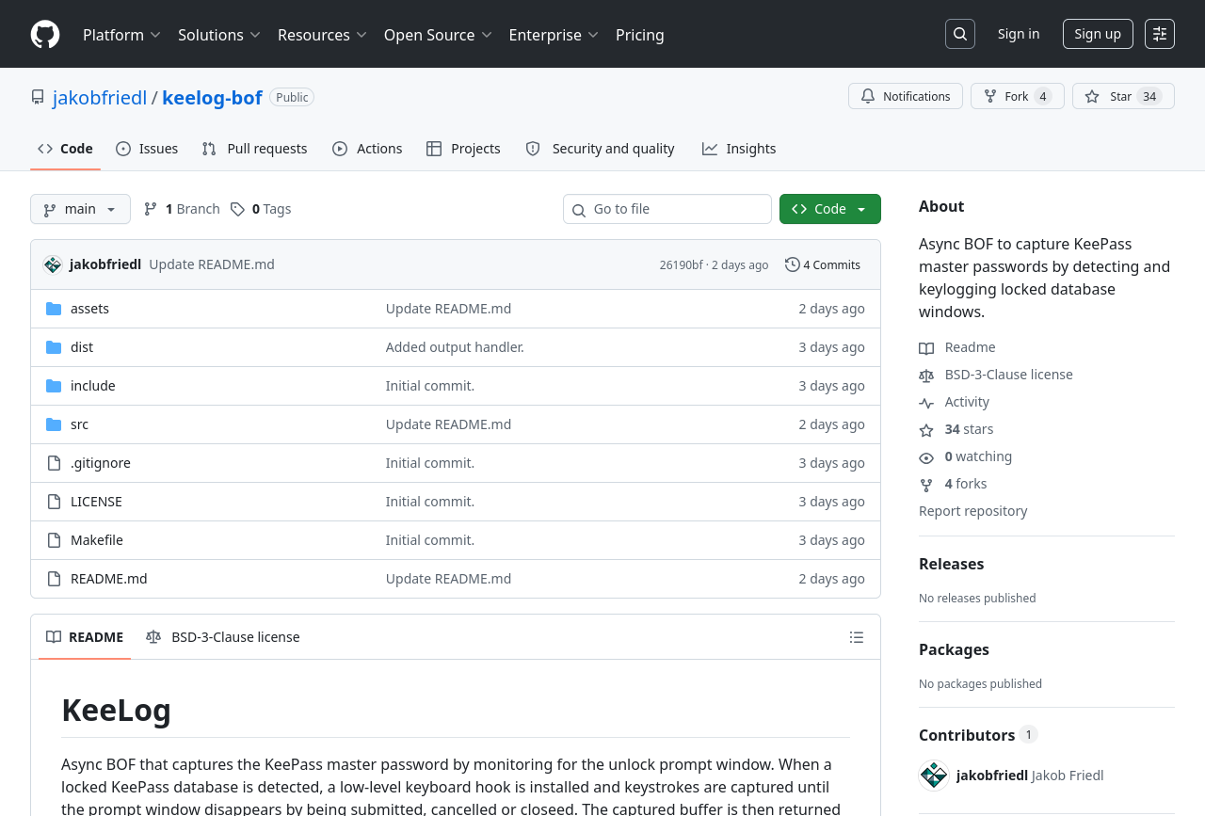Star the keelog-bof repository
The width and height of the screenshot is (1205, 816).
point(1122,96)
